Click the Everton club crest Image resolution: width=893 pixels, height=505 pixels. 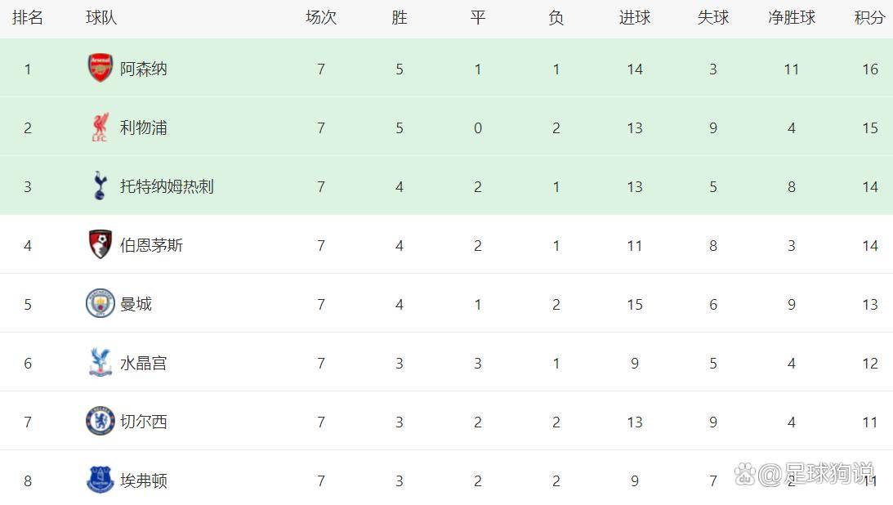click(100, 480)
